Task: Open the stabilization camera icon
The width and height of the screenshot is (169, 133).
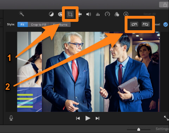Action: coord(80,14)
